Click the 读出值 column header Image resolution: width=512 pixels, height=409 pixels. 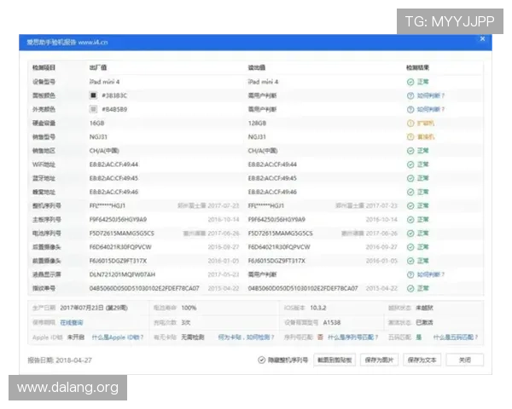tap(256, 67)
